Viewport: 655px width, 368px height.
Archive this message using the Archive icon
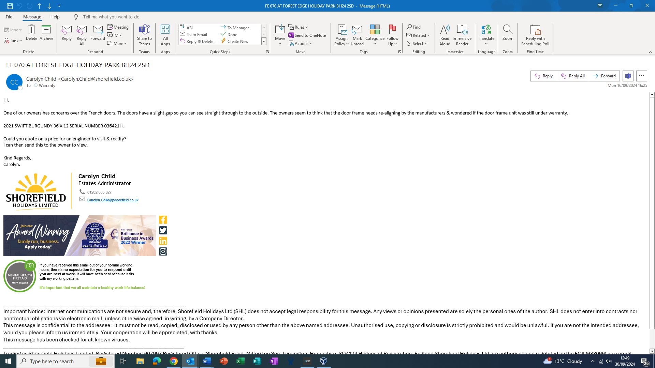click(x=46, y=30)
